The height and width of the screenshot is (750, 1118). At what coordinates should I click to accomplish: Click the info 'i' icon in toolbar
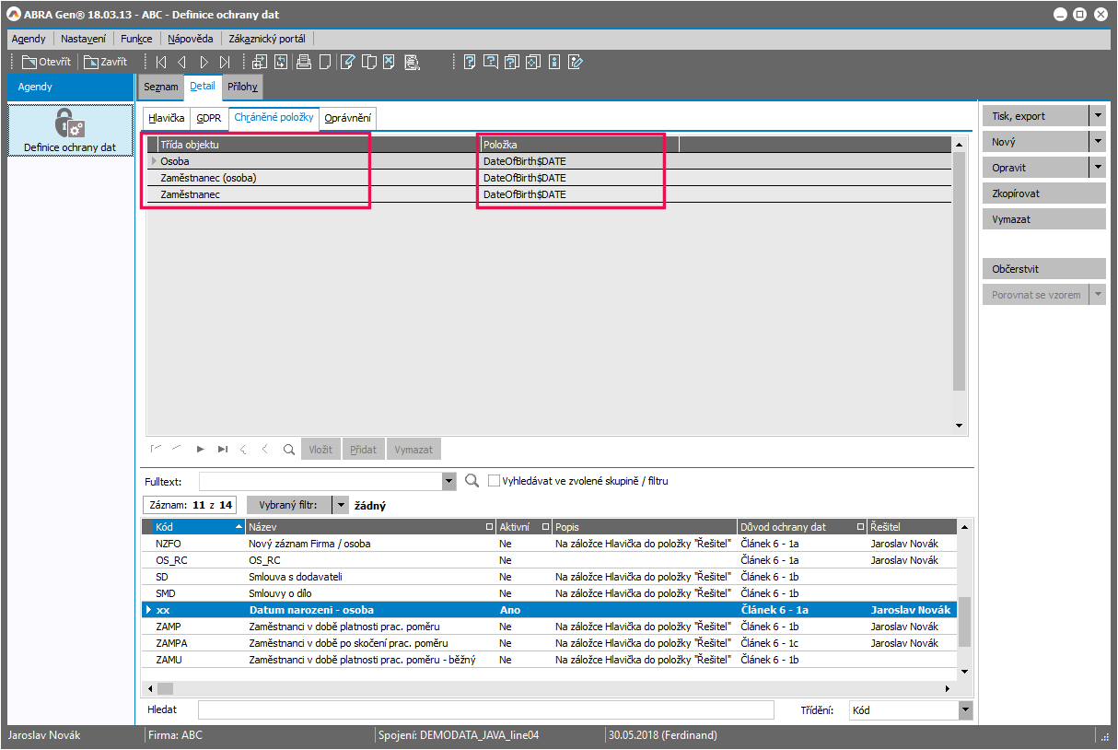(553, 63)
